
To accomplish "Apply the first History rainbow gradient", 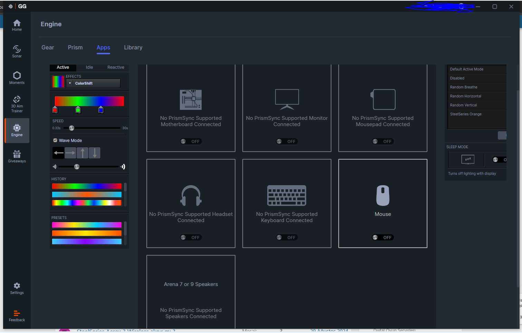I will [x=87, y=186].
